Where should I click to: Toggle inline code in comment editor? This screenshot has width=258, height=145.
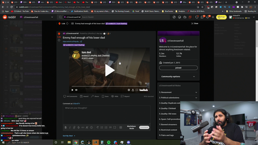(x=83, y=127)
